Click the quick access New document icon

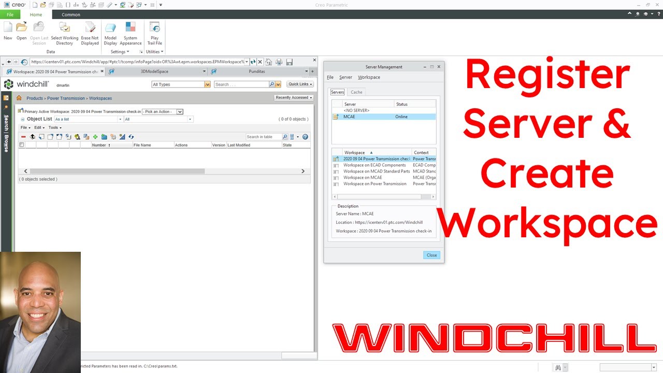[35, 5]
